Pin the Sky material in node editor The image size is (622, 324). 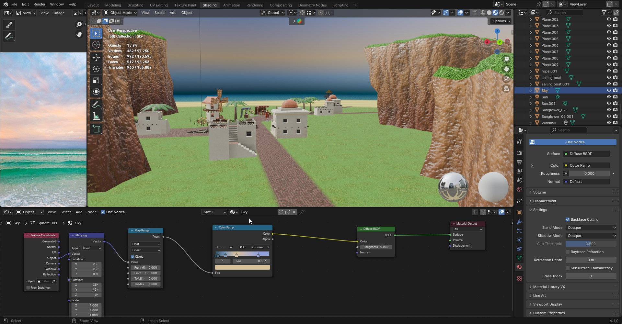click(302, 212)
